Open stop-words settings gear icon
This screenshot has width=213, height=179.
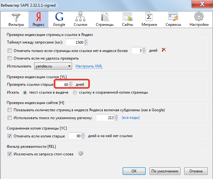click(81, 153)
